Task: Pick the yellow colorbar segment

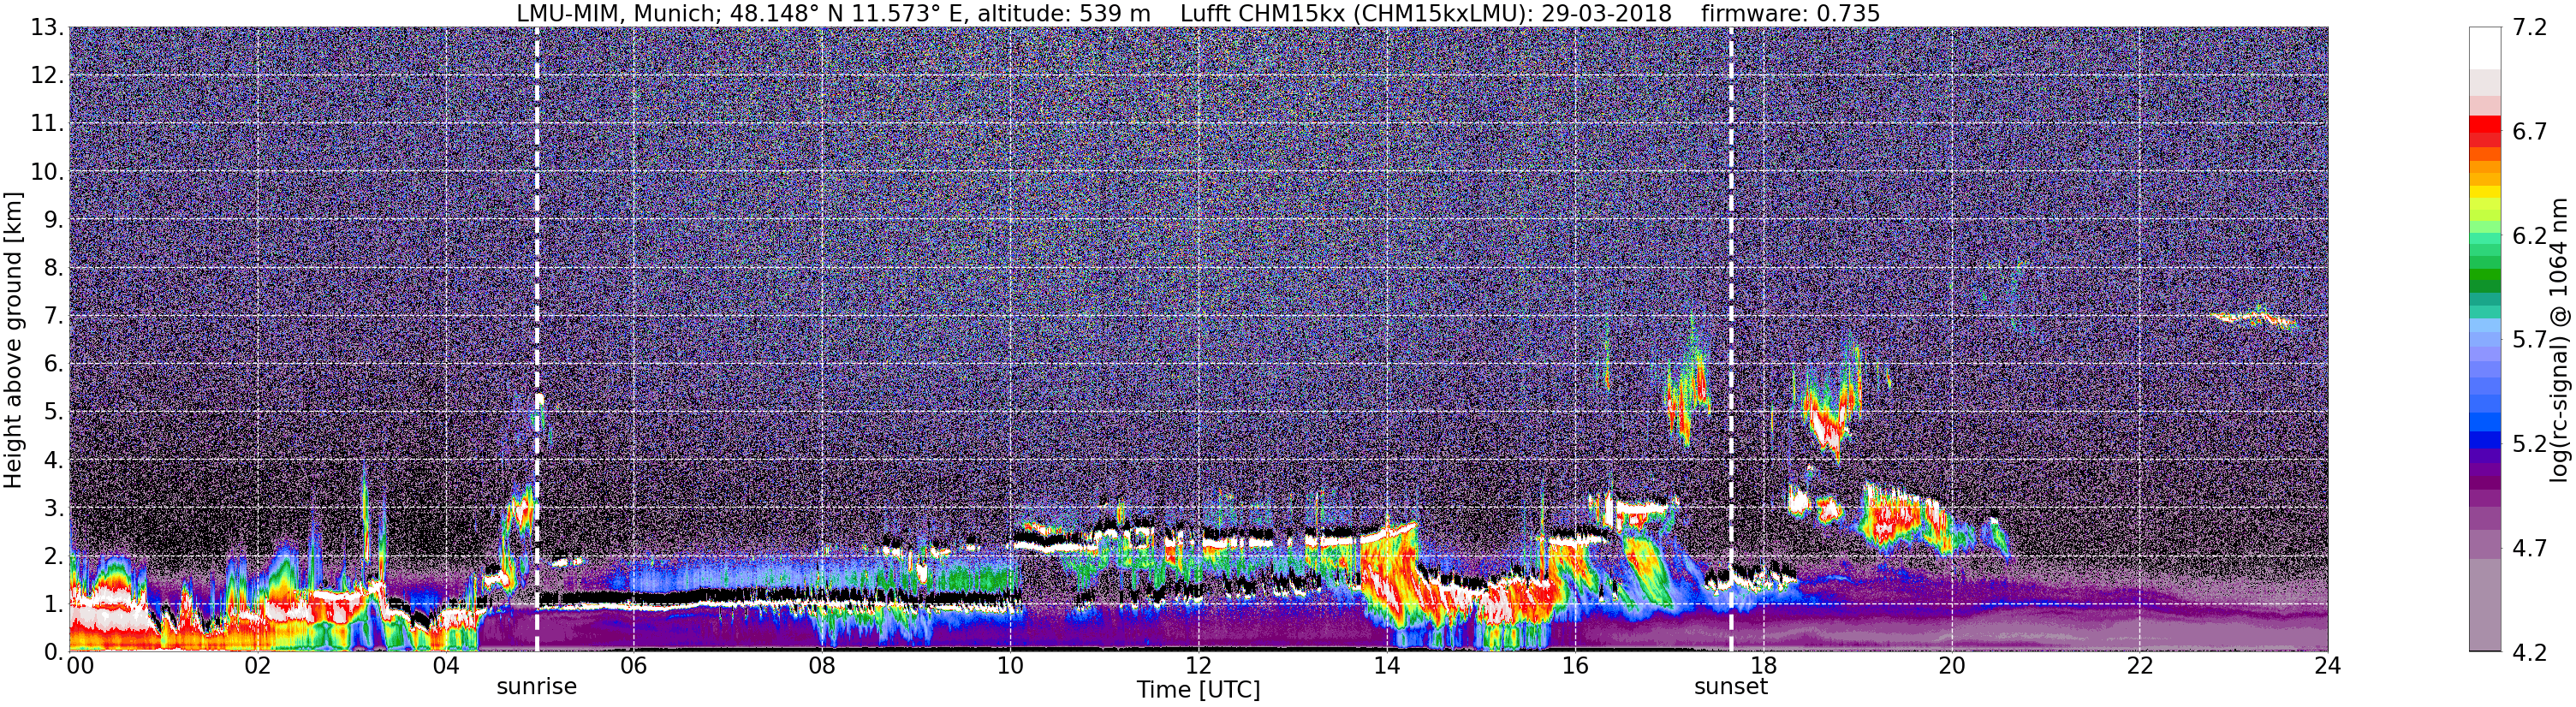Action: click(2485, 190)
